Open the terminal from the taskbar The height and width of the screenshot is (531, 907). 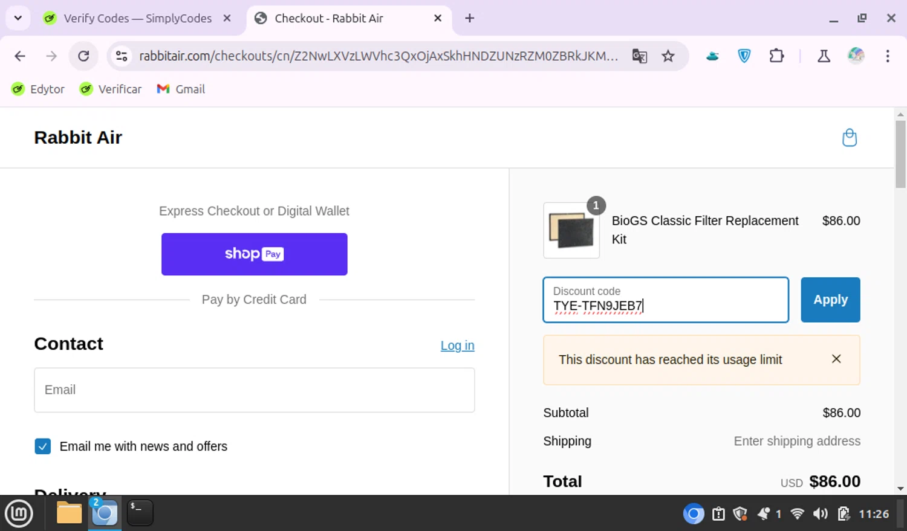(x=140, y=513)
